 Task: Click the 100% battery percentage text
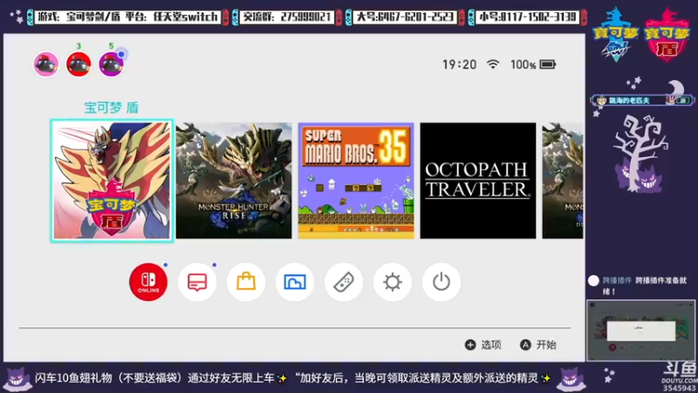point(523,65)
